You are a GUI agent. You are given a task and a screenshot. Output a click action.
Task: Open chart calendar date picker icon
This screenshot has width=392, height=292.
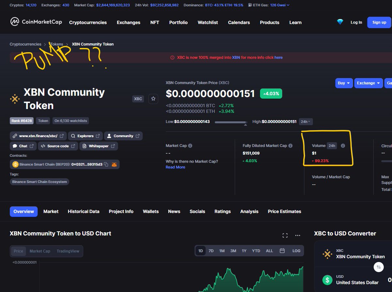click(282, 251)
